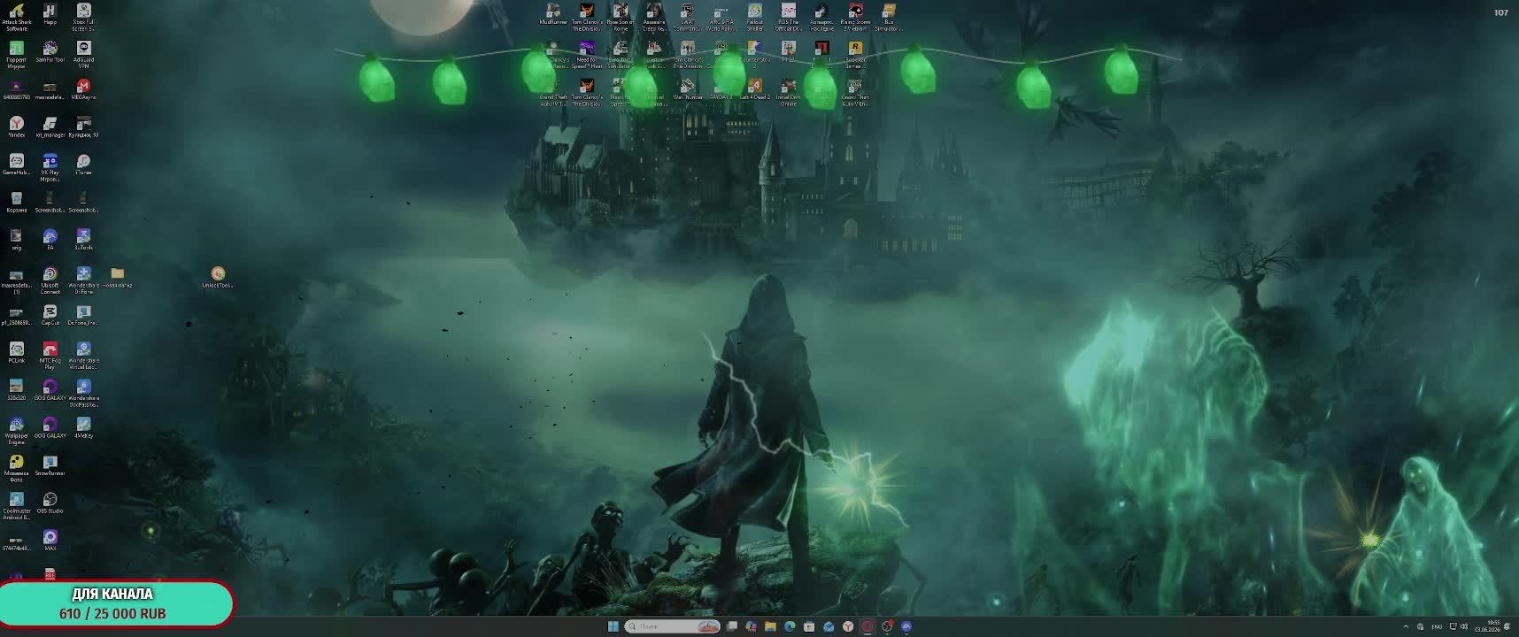
Task: Open Initial Drift Online shortcut
Action: tap(788, 92)
